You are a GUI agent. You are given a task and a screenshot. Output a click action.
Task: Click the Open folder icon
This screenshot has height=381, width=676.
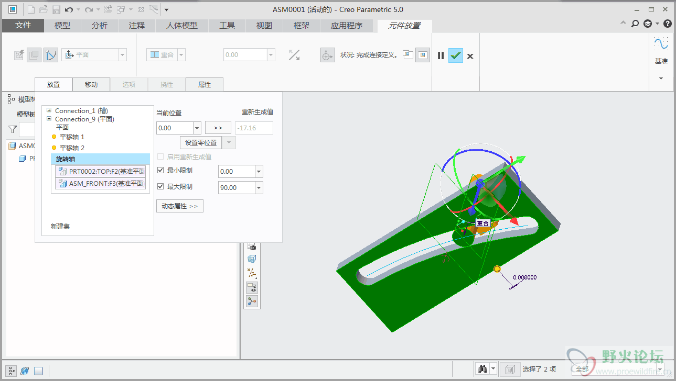point(44,9)
